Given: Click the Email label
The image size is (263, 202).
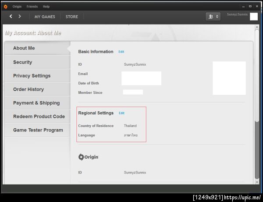Looking at the screenshot, I should 83,74.
